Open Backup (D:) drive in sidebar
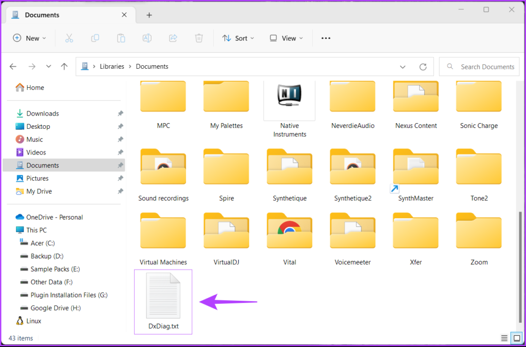The width and height of the screenshot is (526, 347). pos(47,256)
